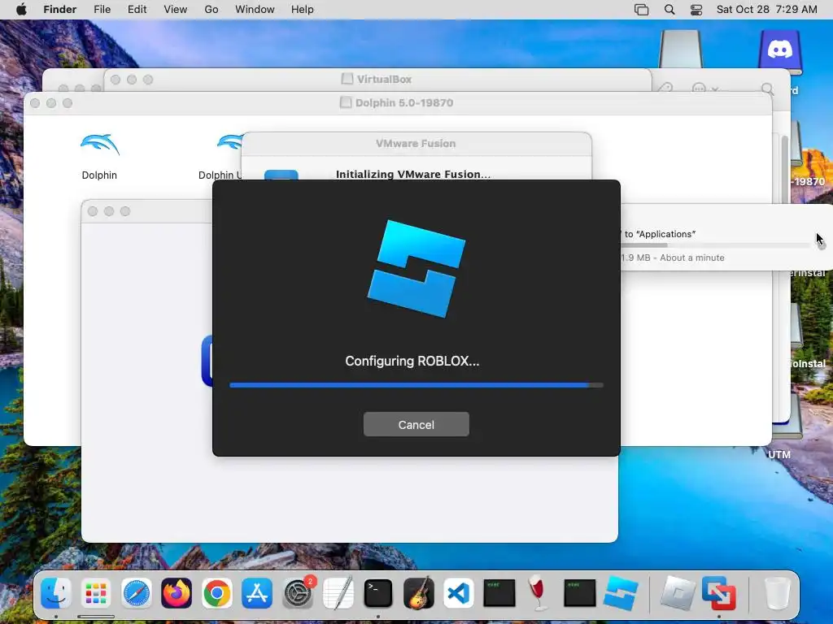Open VMware Fusion from the Dock
The width and height of the screenshot is (833, 624).
pos(719,592)
